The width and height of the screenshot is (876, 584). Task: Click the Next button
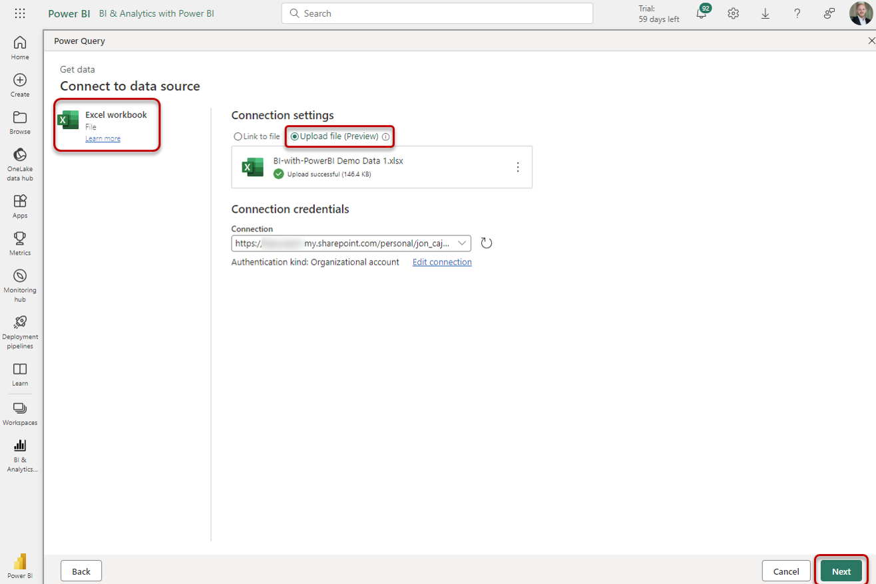(841, 571)
